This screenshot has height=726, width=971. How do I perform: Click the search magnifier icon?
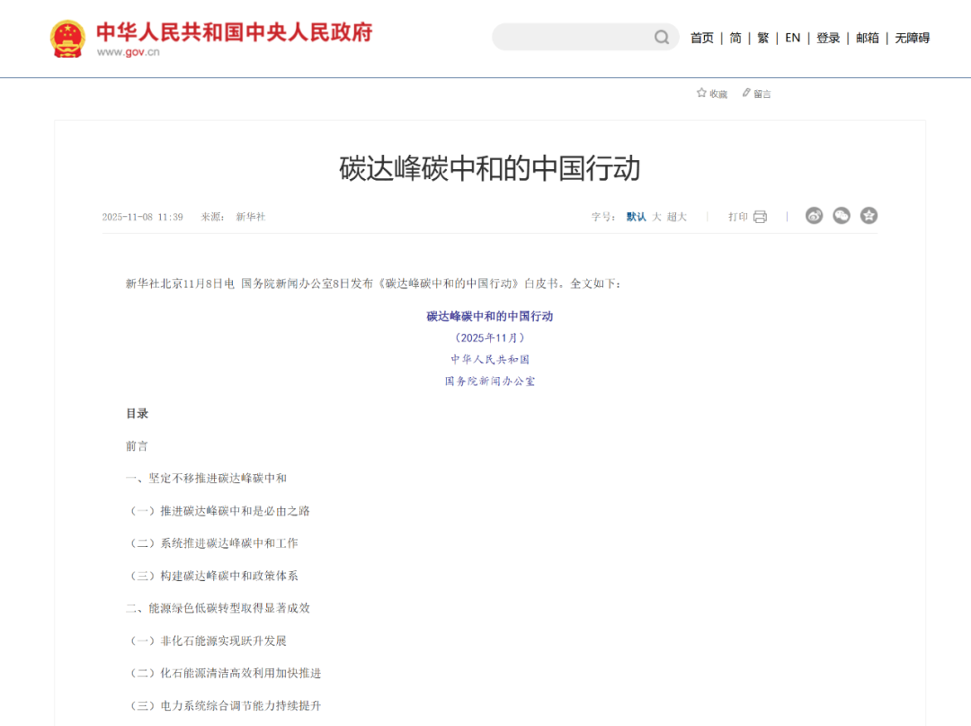(x=662, y=37)
